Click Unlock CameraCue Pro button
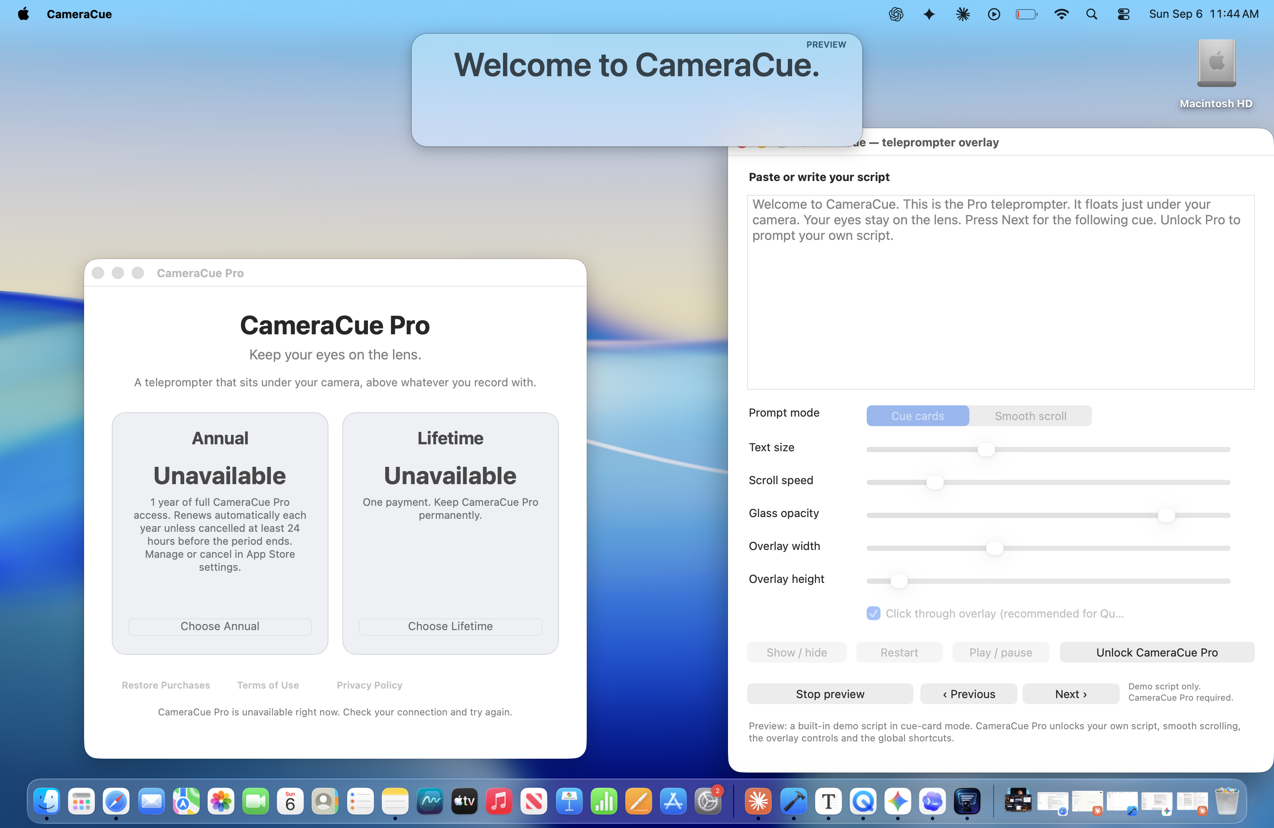Viewport: 1274px width, 828px height. point(1157,653)
